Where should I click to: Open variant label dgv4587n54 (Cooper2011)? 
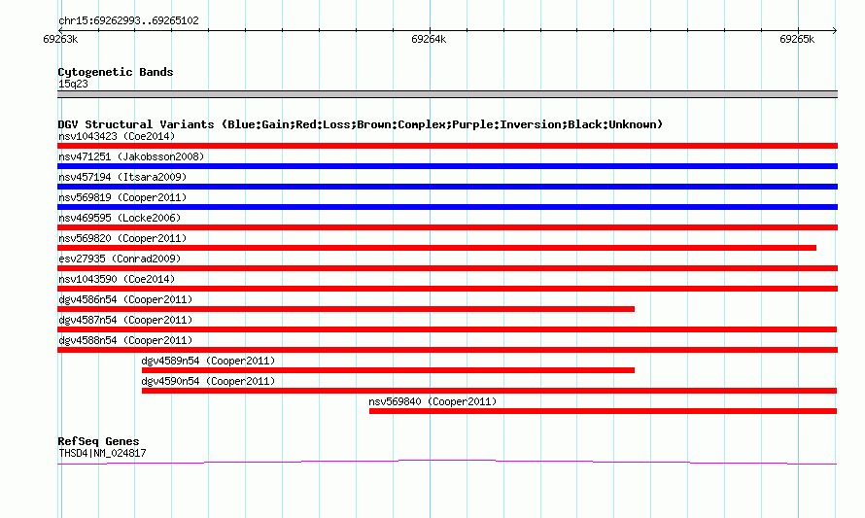coord(125,320)
